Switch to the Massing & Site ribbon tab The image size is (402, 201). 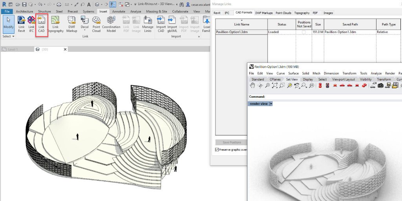(x=157, y=11)
